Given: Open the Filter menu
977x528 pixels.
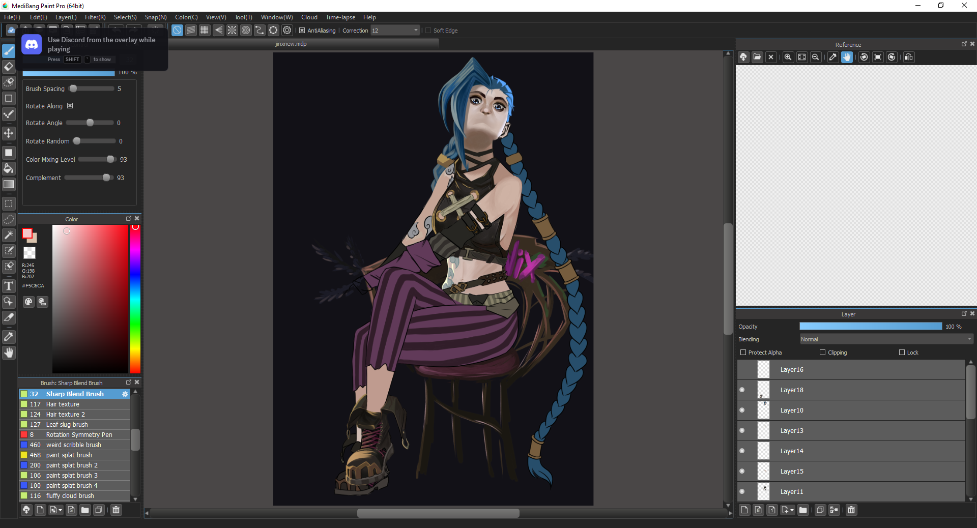Looking at the screenshot, I should (x=95, y=17).
